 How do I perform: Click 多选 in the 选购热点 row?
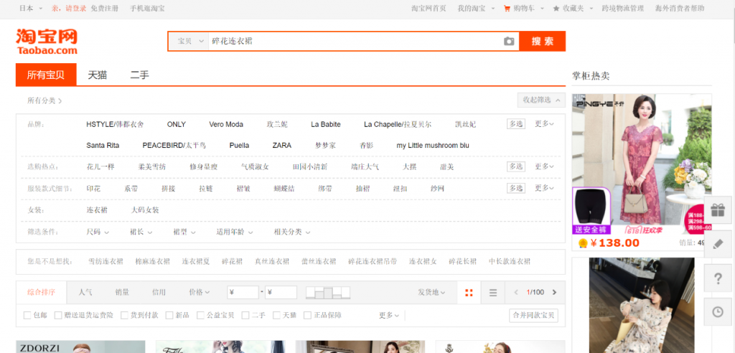[515, 167]
